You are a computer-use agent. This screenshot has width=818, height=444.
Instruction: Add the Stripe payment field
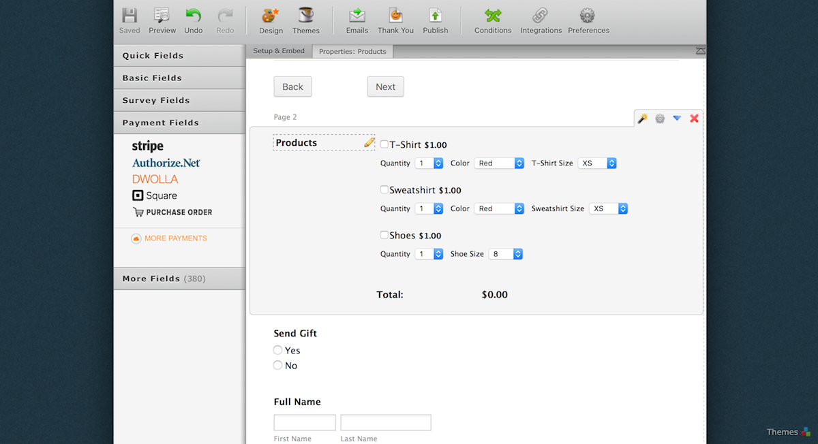tap(148, 146)
